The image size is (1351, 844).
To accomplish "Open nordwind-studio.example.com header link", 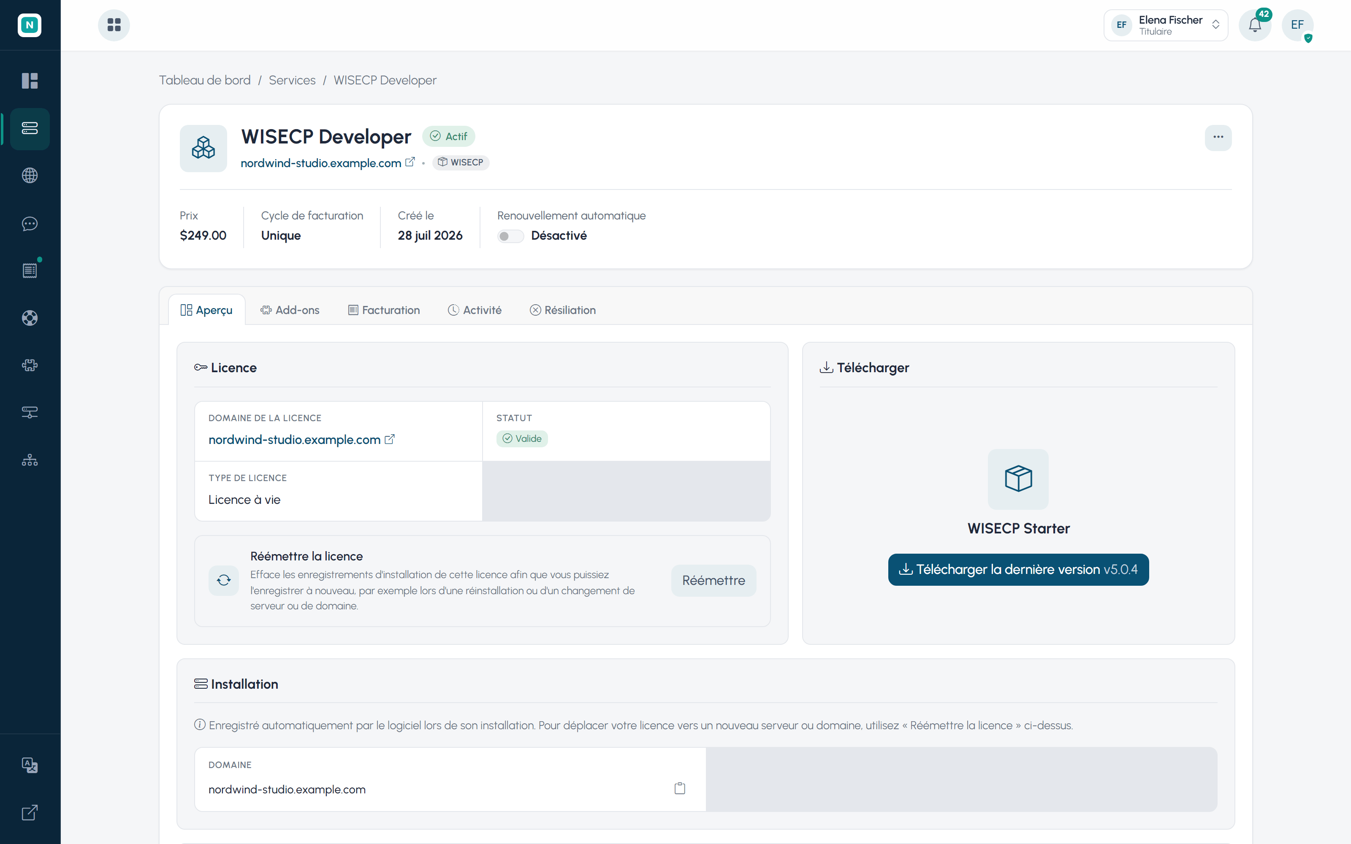I will point(321,163).
